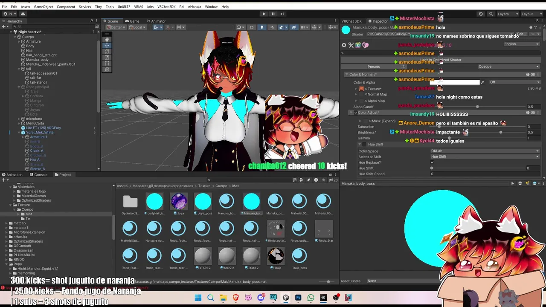
Task: Select hair_bangs_straight in Hierarchy
Action: pos(41,55)
